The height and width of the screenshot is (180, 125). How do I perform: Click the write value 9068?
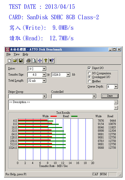coord(101,148)
